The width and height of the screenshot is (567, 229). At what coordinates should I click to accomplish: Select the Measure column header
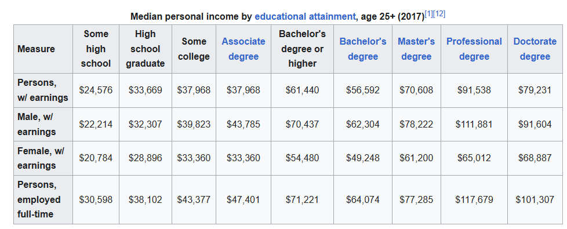[x=43, y=49]
